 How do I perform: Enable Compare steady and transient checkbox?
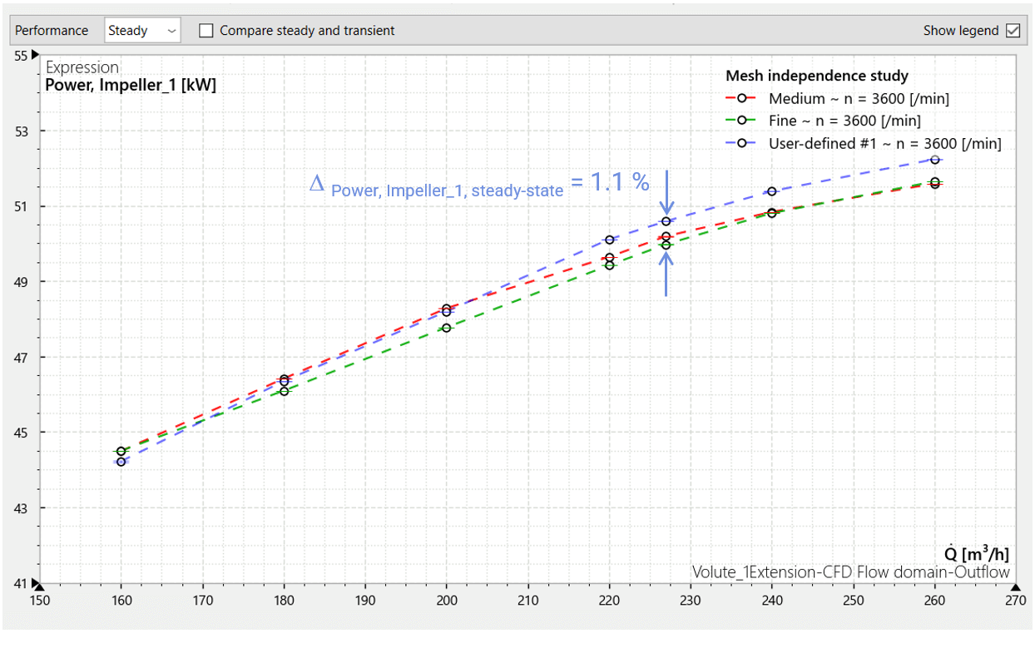[206, 31]
